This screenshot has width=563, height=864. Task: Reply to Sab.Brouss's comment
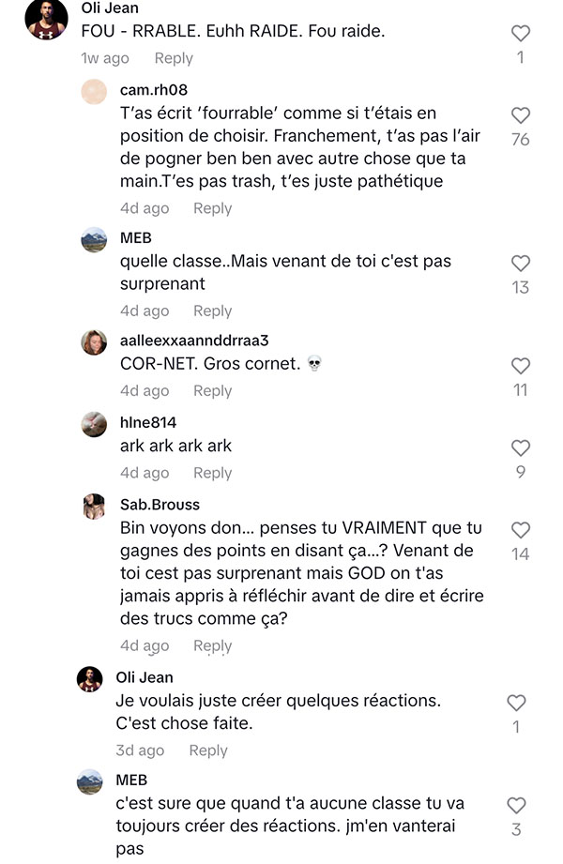coord(212,645)
